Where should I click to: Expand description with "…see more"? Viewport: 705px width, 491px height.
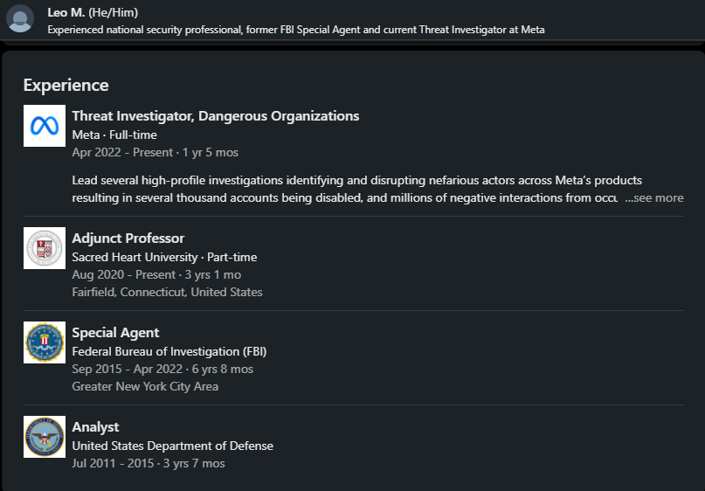point(653,198)
